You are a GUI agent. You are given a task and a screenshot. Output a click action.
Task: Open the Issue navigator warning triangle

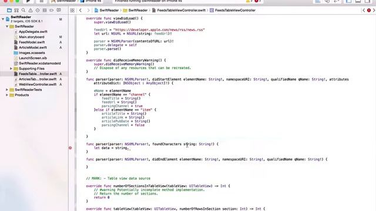click(x=31, y=11)
